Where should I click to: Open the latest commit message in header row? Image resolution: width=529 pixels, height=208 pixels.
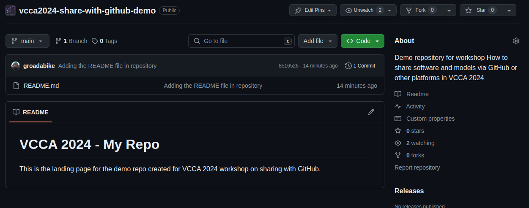[x=107, y=66]
